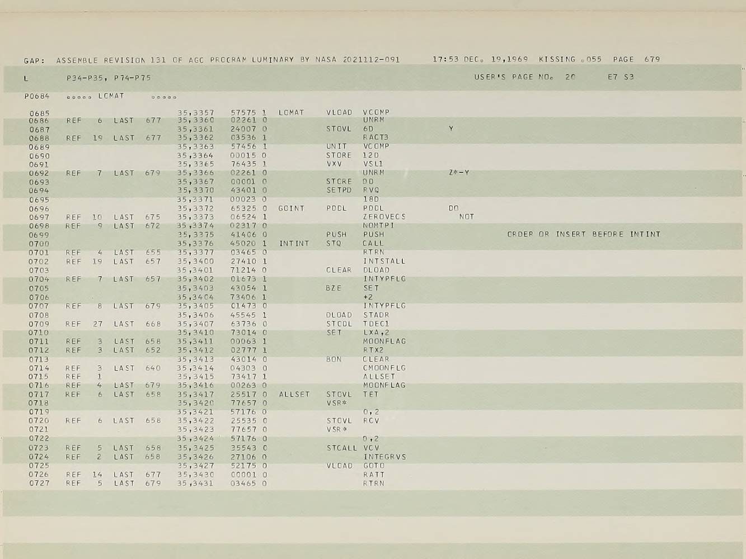Click the 'PAGE 679' text in the header
This screenshot has height=559, width=746.
[x=636, y=59]
